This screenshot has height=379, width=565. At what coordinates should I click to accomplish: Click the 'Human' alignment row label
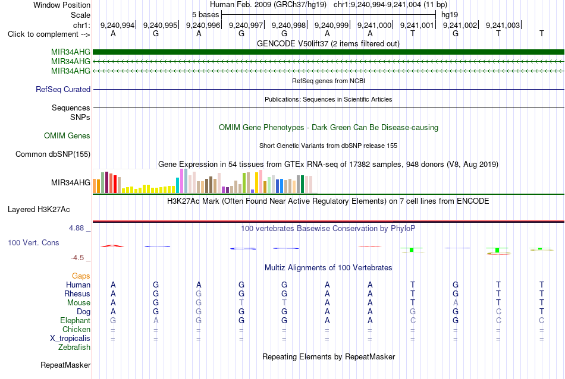click(x=78, y=285)
